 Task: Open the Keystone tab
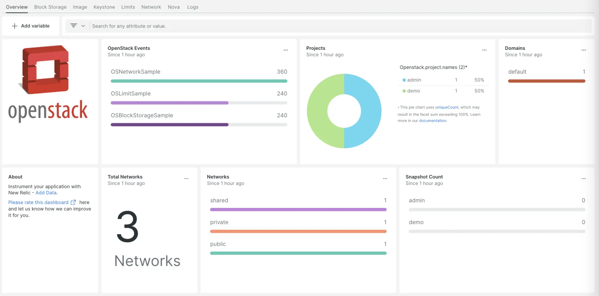tap(104, 7)
